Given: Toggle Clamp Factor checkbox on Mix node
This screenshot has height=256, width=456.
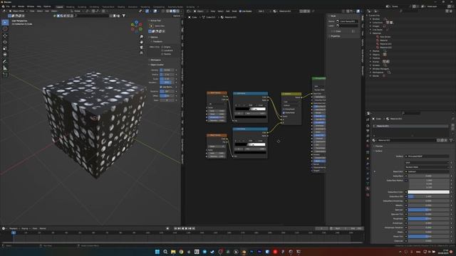Looking at the screenshot, I should coord(284,112).
